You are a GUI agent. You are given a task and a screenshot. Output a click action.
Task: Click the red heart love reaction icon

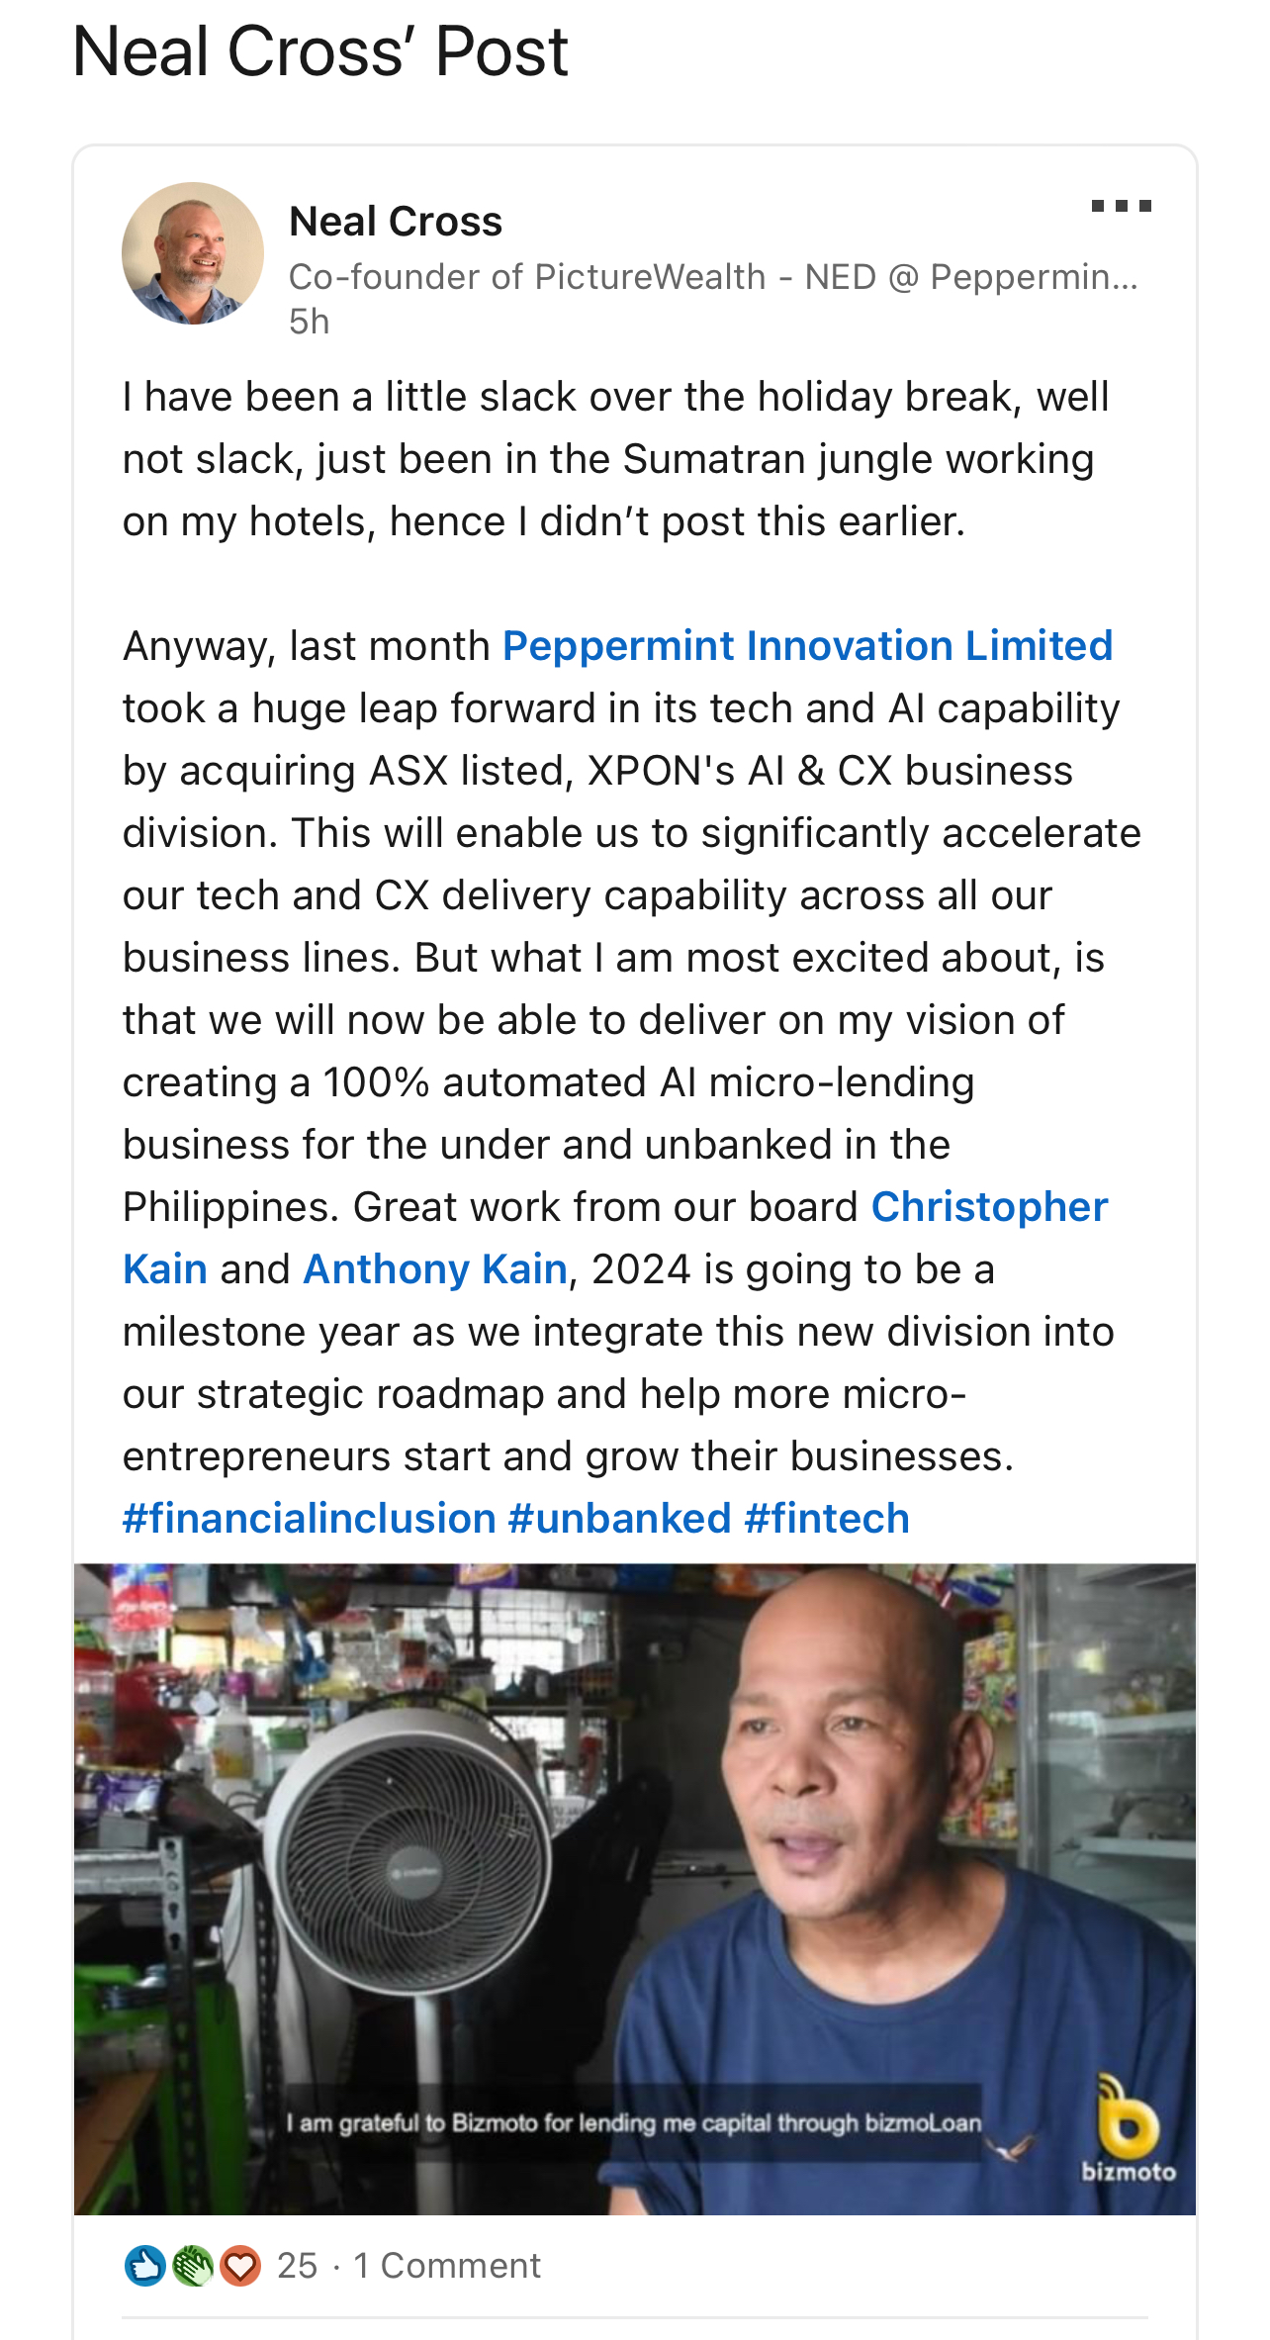point(239,2265)
